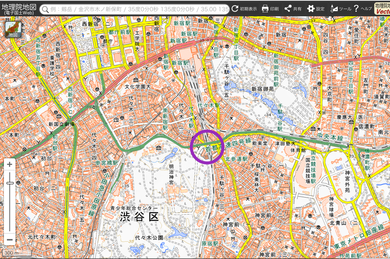
Task: Open the 設定 settings menu
Action: [316, 9]
